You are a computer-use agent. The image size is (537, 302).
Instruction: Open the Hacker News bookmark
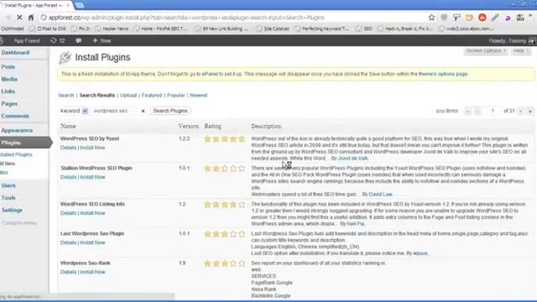pos(112,29)
